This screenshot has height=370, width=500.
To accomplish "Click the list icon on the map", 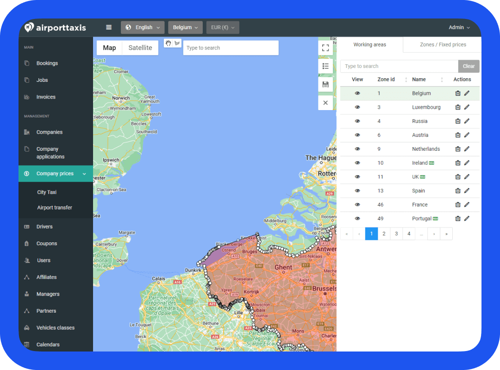I will [x=325, y=66].
